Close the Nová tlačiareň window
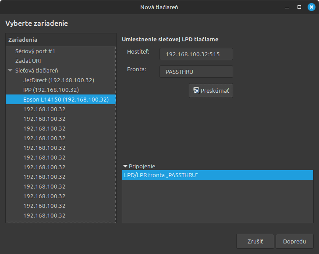Screen dimensions: 319x254 point(311,7)
